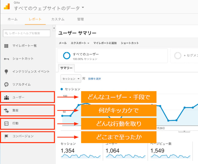Click the 集客 acquisition arrows icon
This screenshot has height=164, width=198.
point(6,111)
